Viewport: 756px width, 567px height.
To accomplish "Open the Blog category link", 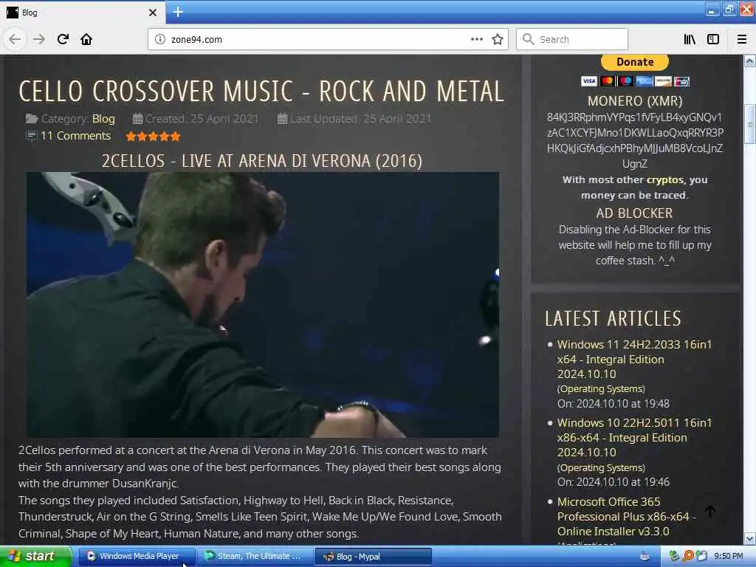I will (x=103, y=119).
